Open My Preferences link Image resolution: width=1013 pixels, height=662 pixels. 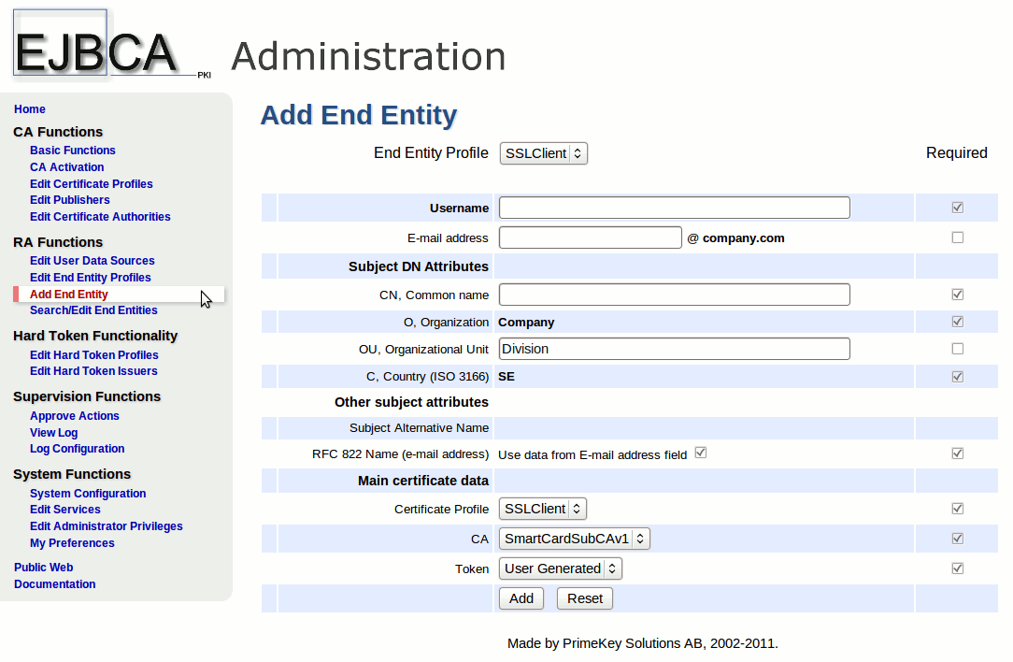tap(72, 543)
